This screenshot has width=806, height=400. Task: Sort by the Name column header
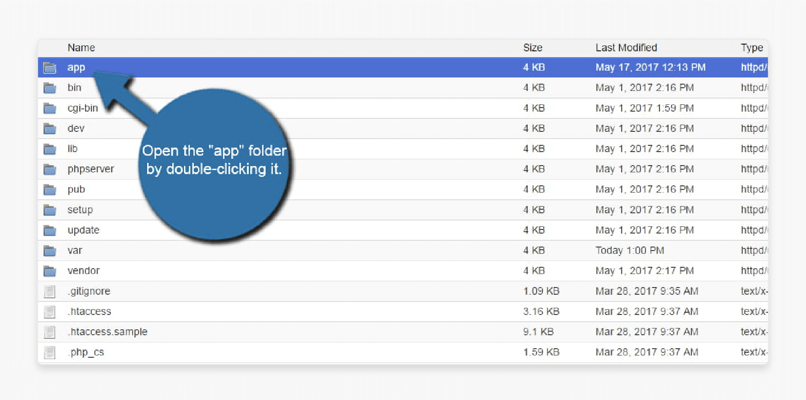81,48
